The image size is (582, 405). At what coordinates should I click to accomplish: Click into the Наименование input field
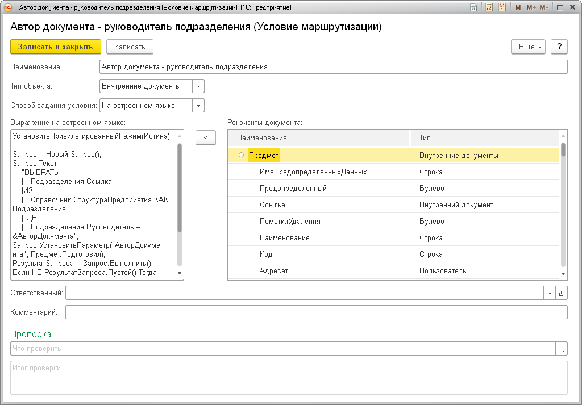point(333,67)
